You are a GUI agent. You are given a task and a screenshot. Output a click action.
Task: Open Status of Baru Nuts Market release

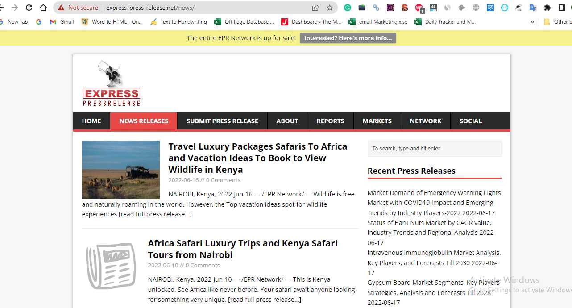coord(431,233)
